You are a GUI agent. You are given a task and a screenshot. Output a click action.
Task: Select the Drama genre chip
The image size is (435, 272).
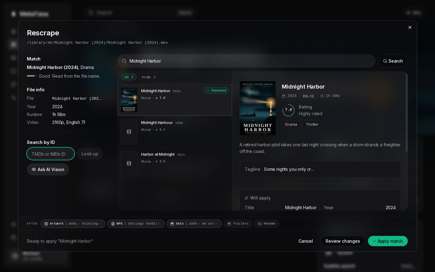point(291,125)
